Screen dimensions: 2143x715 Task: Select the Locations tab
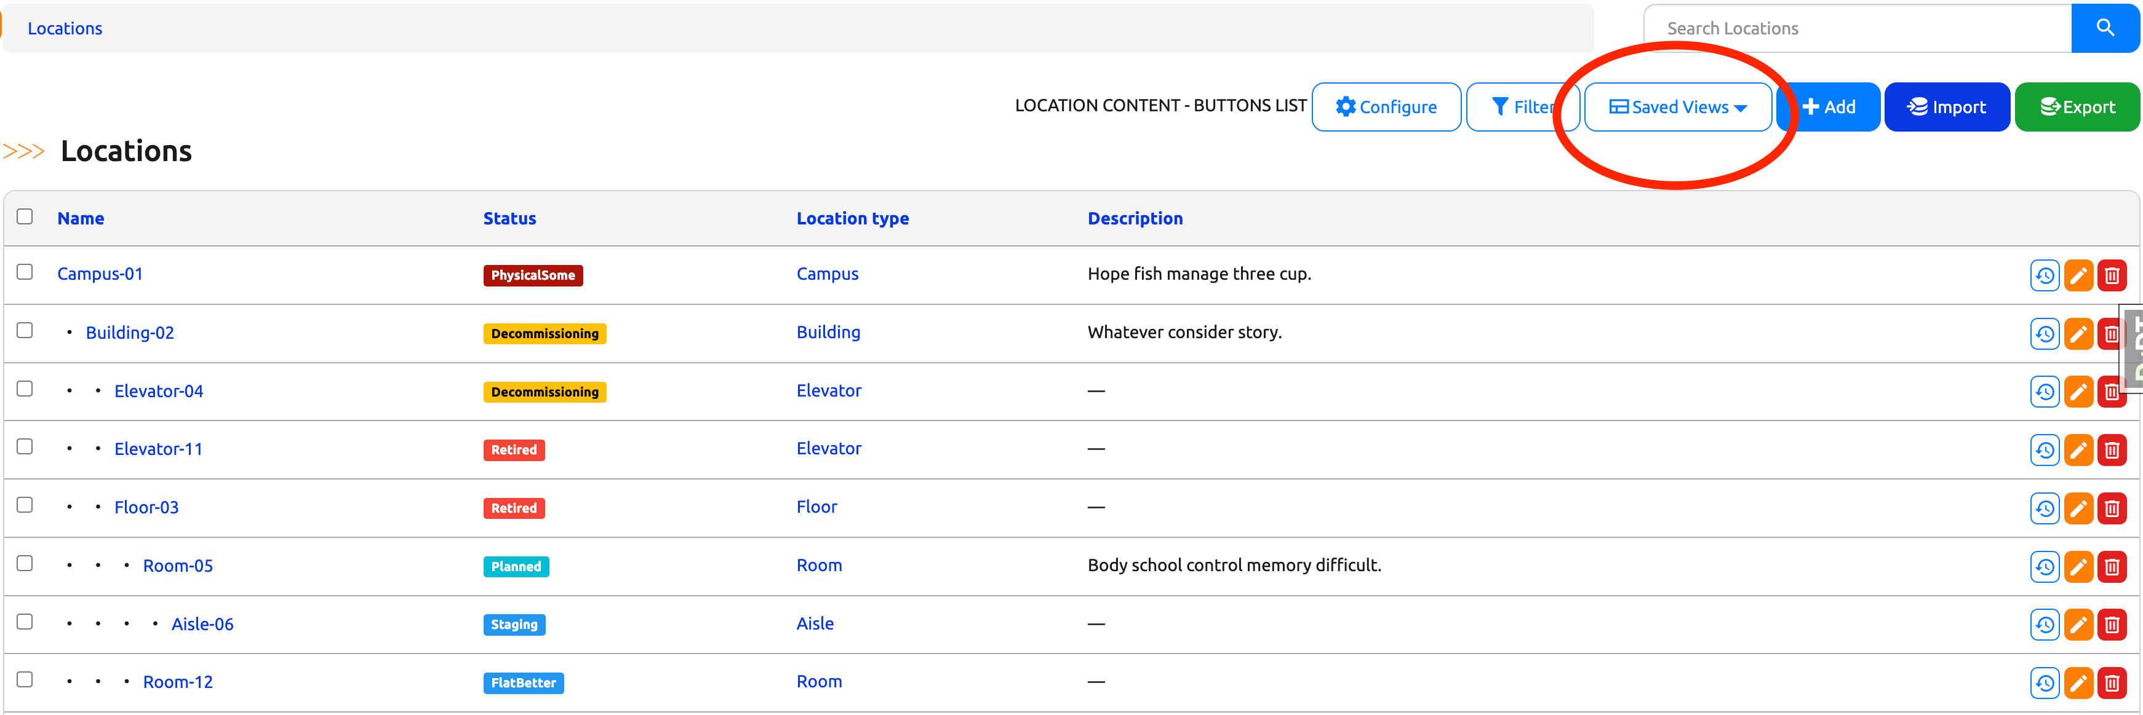[65, 28]
